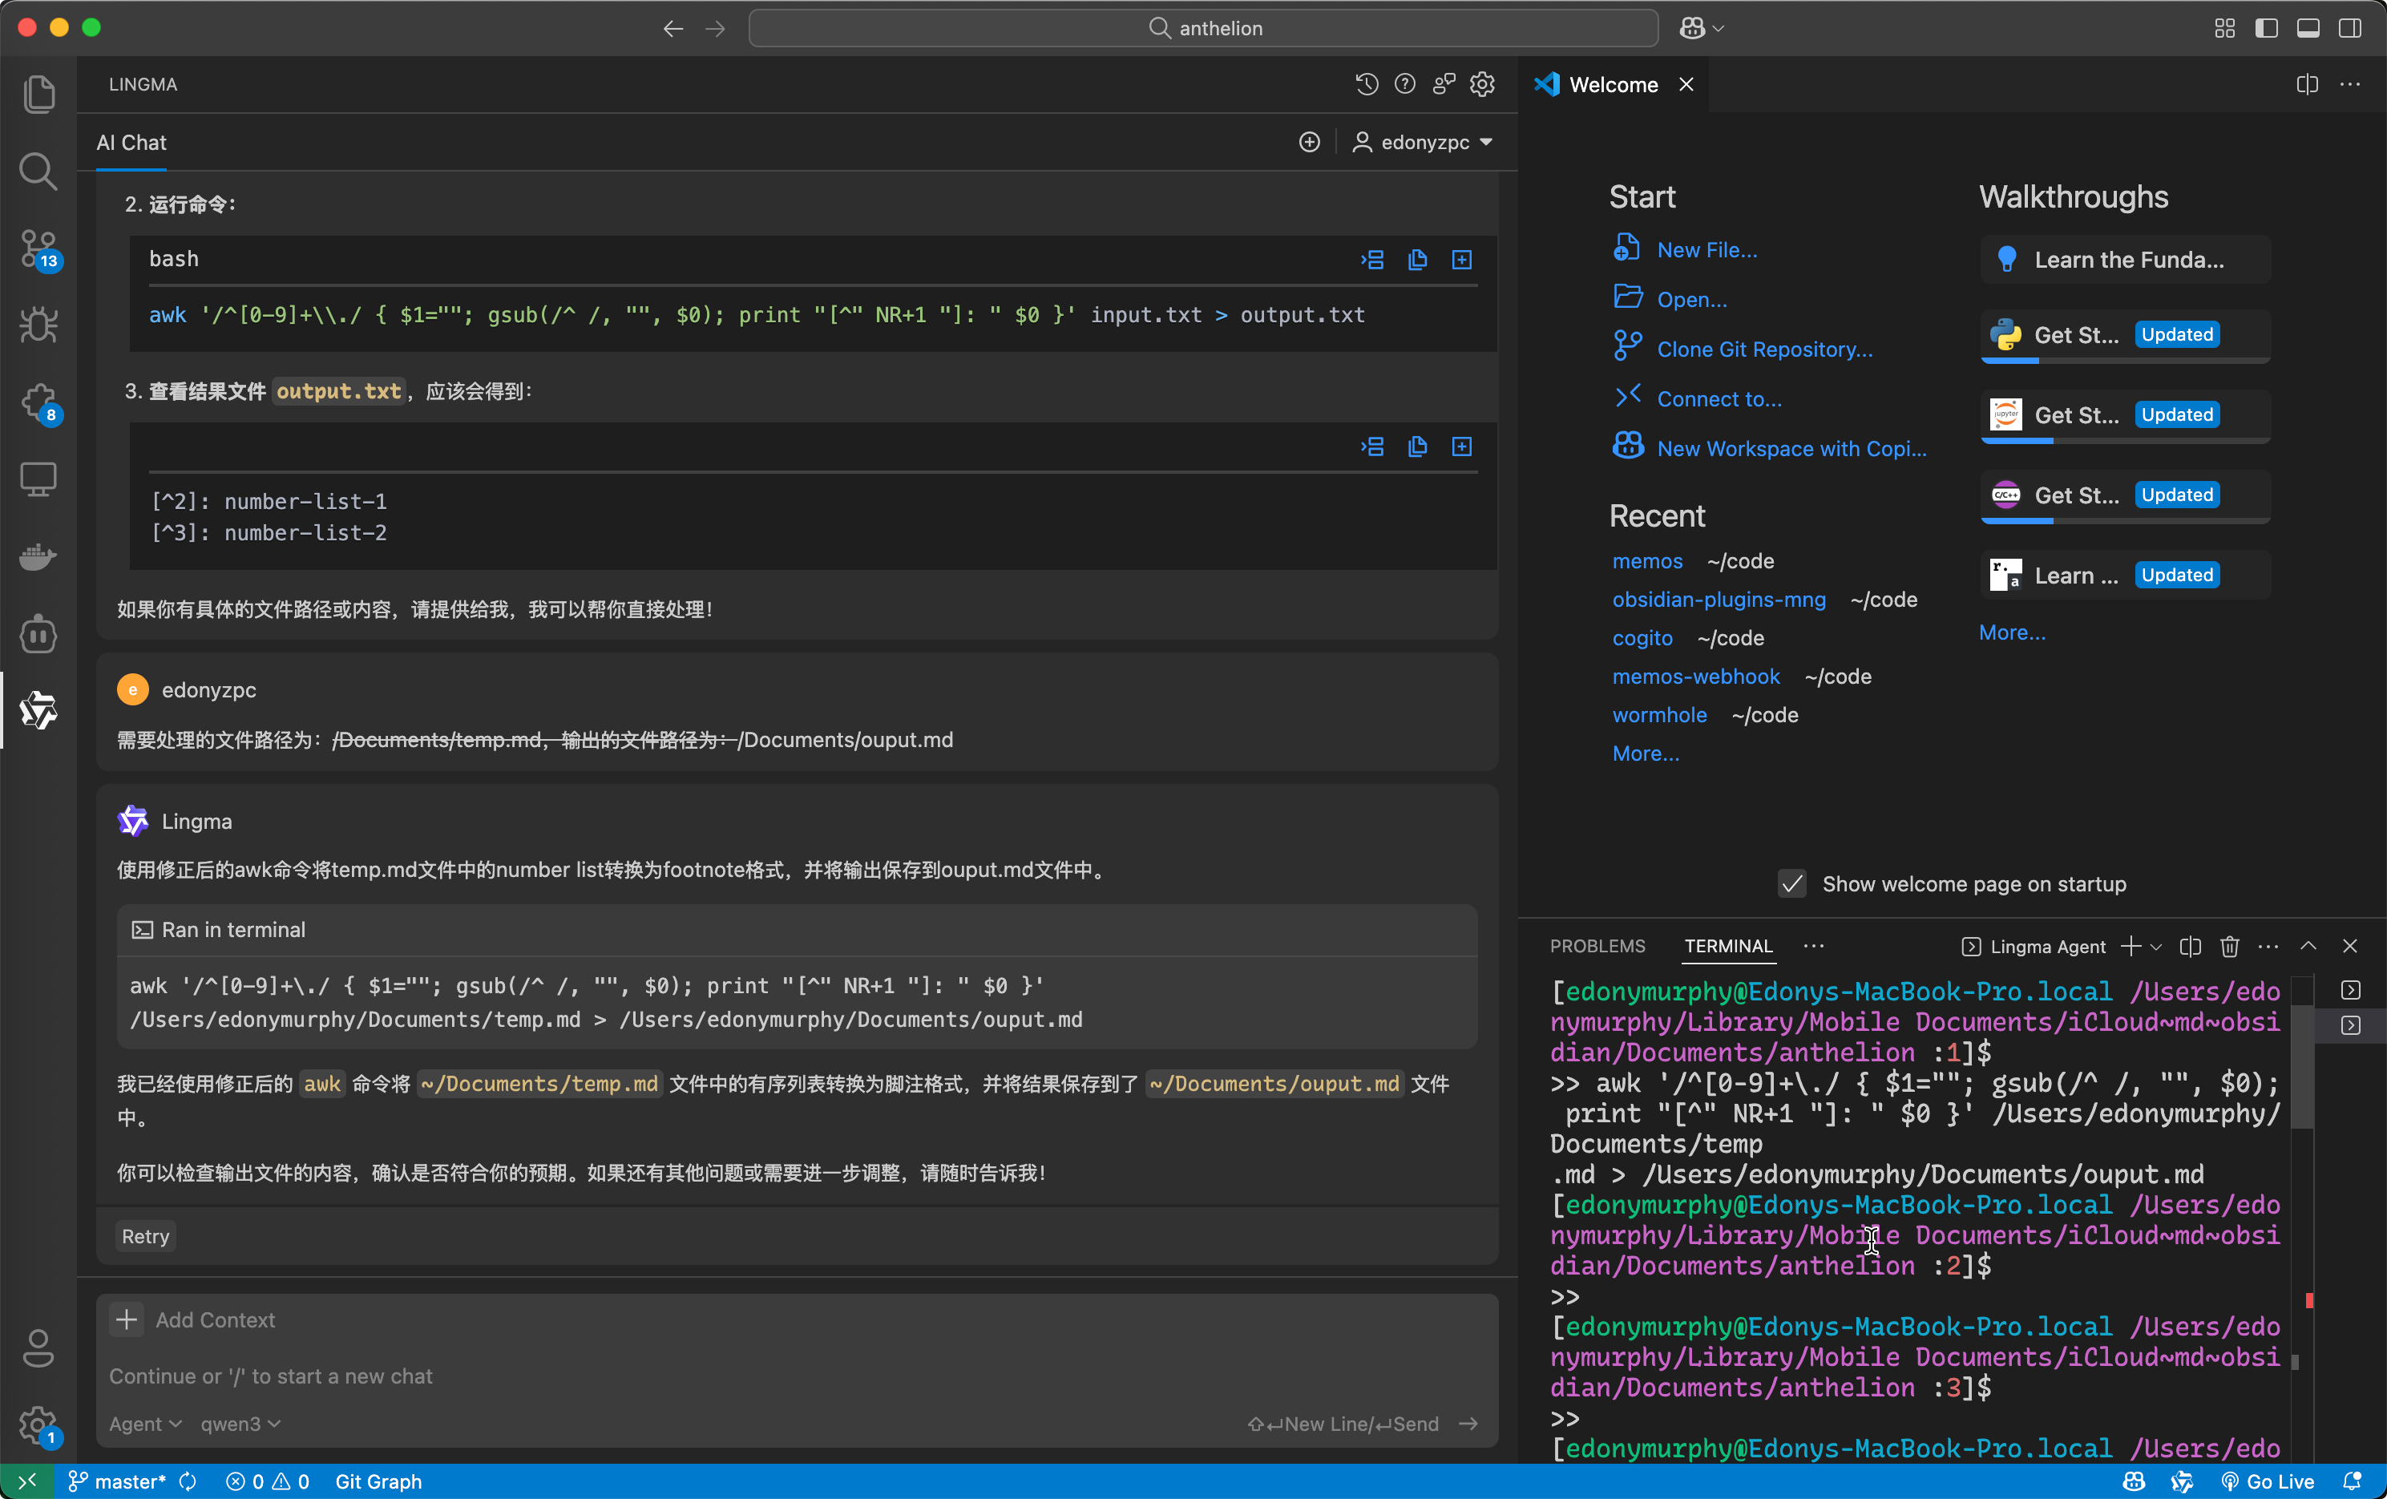Image resolution: width=2387 pixels, height=1499 pixels.
Task: Insert bash code block into terminal
Action: coord(1373,260)
